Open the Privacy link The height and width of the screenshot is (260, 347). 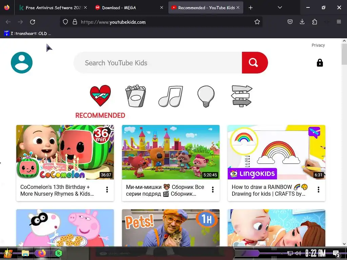tap(318, 45)
